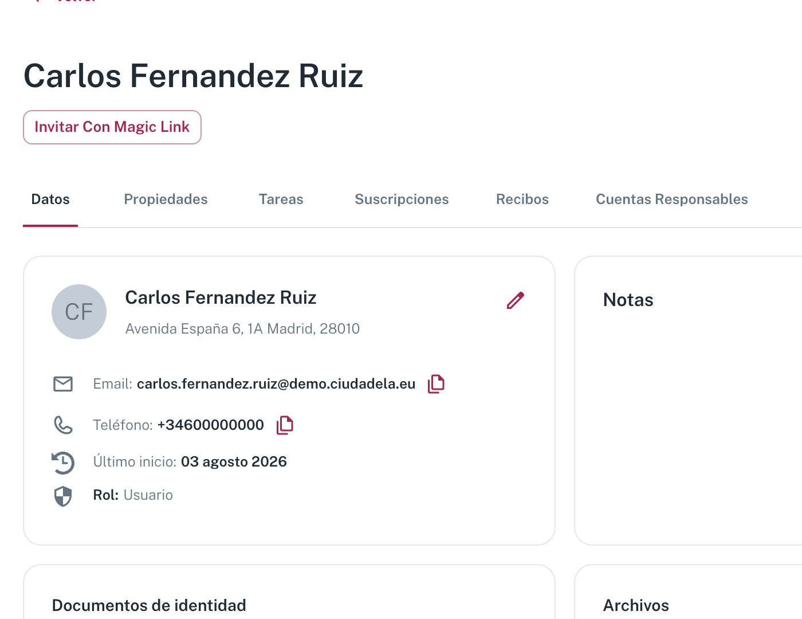Open the Recibos tab
Screen dimensions: 802x619
point(522,199)
